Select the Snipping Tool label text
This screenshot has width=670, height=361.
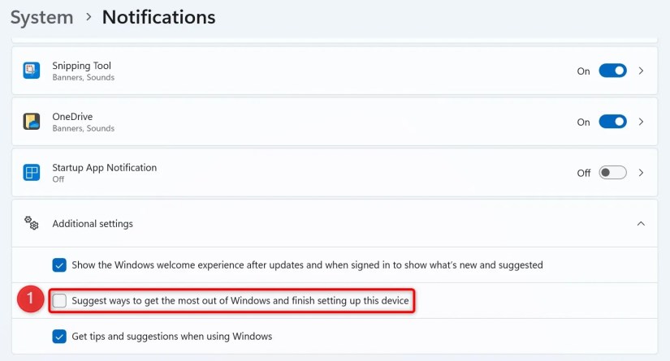click(x=81, y=66)
